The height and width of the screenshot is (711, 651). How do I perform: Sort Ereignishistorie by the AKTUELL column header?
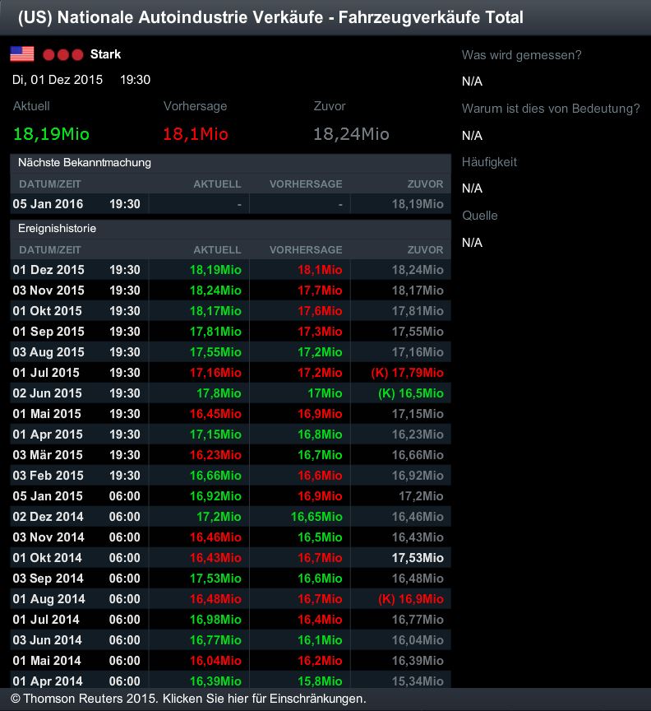pyautogui.click(x=217, y=250)
